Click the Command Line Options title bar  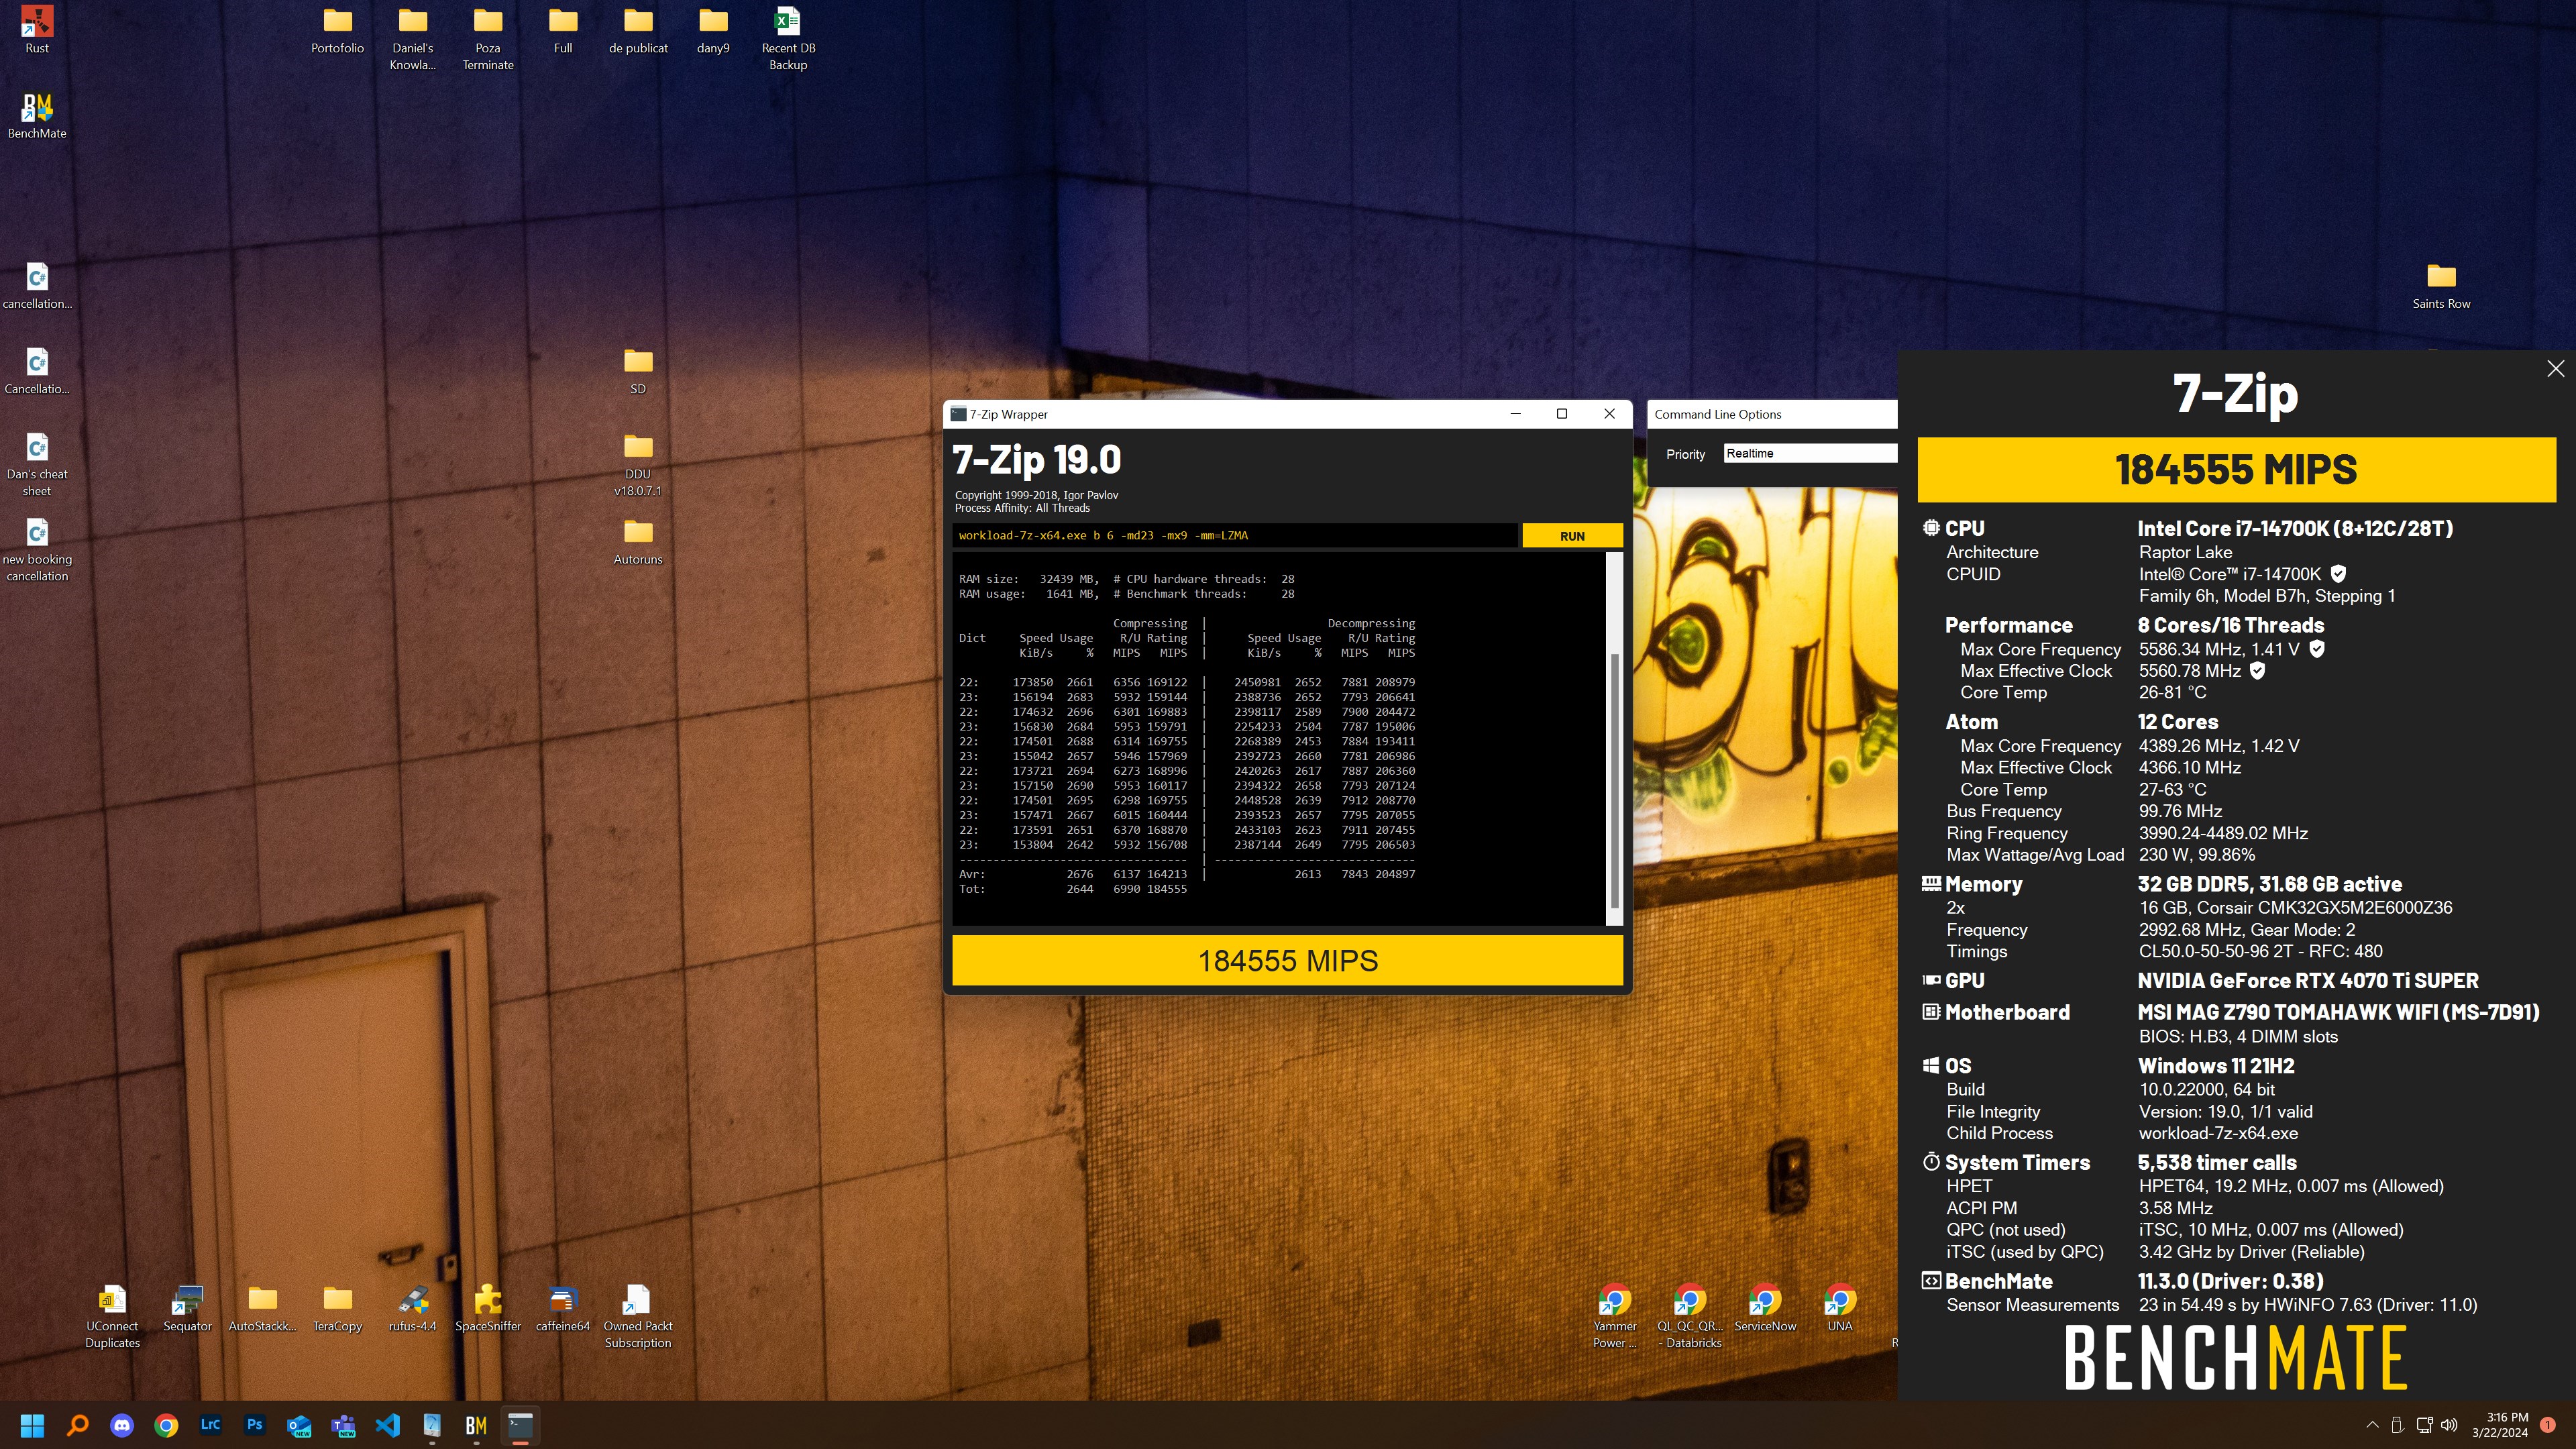(1771, 414)
